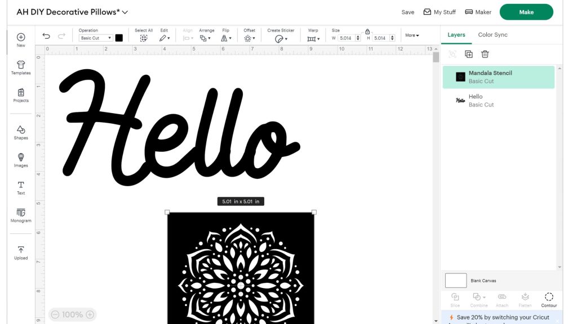The height and width of the screenshot is (324, 577).
Task: Click the Contour tool
Action: pos(549,299)
